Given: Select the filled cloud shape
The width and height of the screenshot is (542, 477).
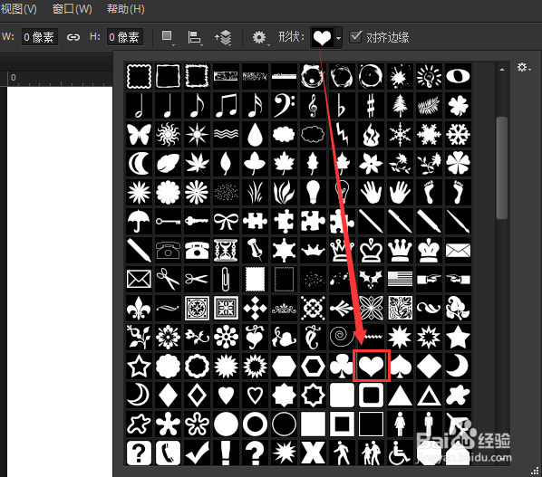Looking at the screenshot, I should click(284, 134).
